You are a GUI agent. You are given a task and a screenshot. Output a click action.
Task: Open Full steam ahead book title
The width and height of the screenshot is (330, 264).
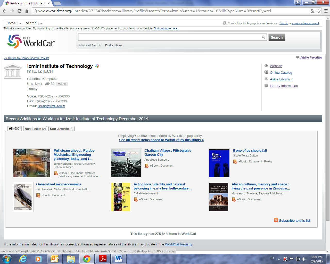[74, 154]
